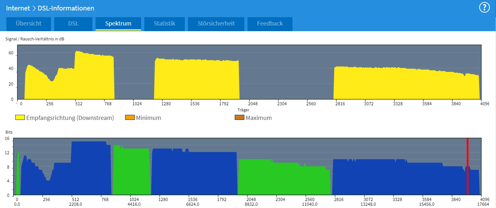Open the help question mark icon
Screen dimensions: 496x208
(x=484, y=7)
